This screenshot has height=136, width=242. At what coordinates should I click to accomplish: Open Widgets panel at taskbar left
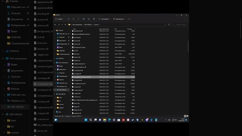[56, 120]
